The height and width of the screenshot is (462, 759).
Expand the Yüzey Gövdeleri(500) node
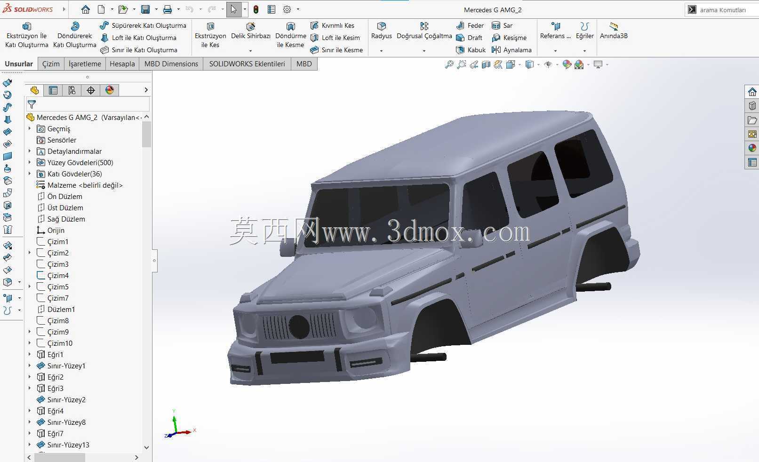pyautogui.click(x=30, y=162)
